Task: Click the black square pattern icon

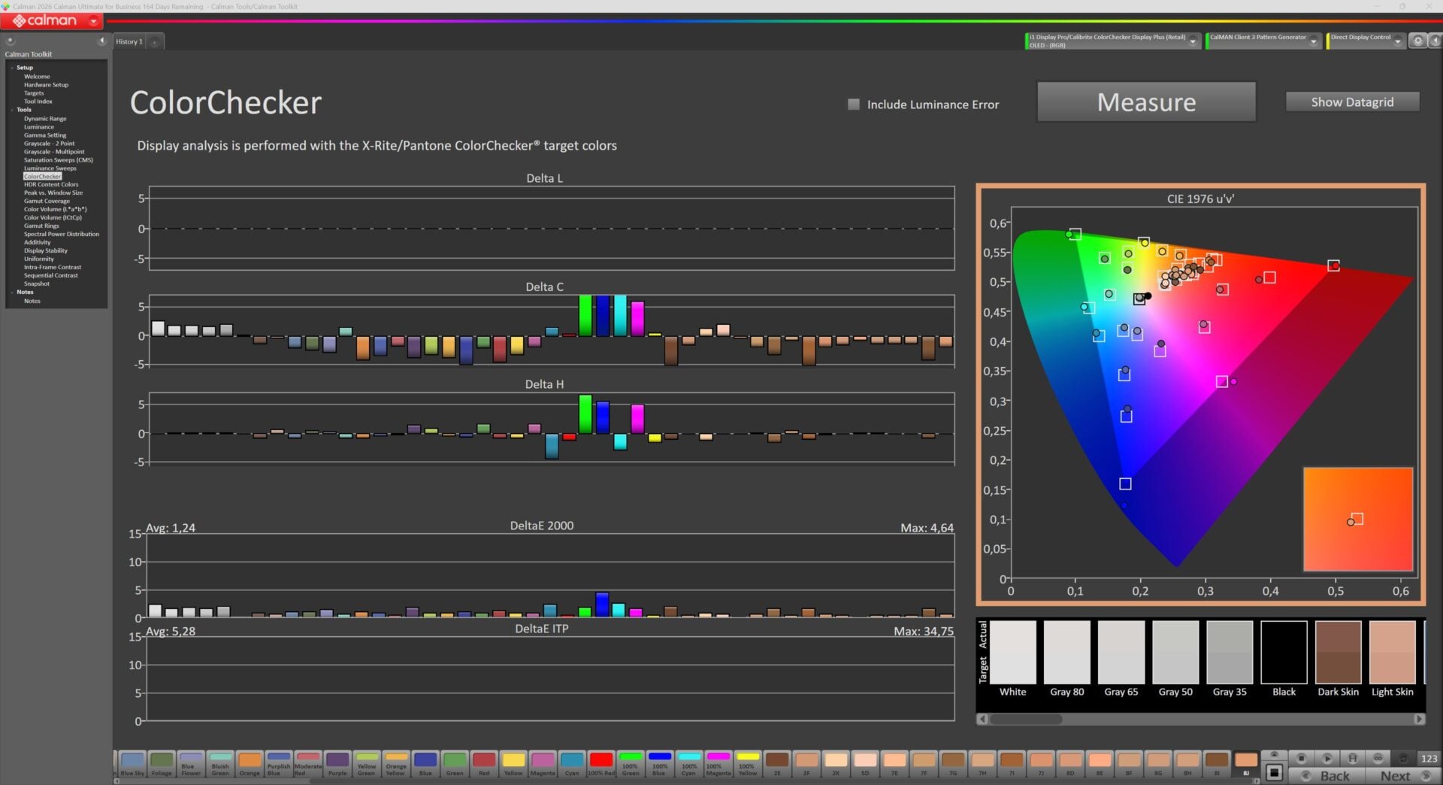Action: click(x=1274, y=772)
